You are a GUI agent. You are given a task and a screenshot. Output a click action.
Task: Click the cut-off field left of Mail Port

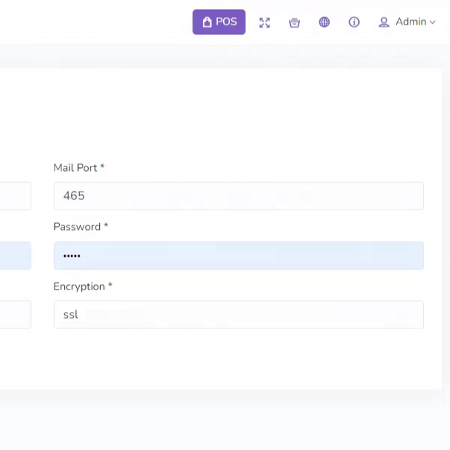pos(15,196)
